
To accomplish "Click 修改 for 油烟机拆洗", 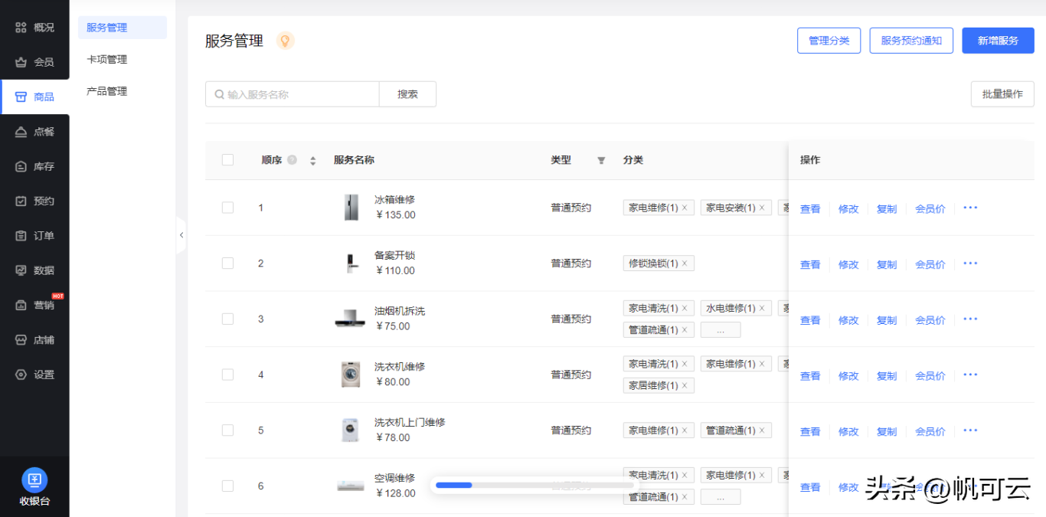I will [x=848, y=321].
